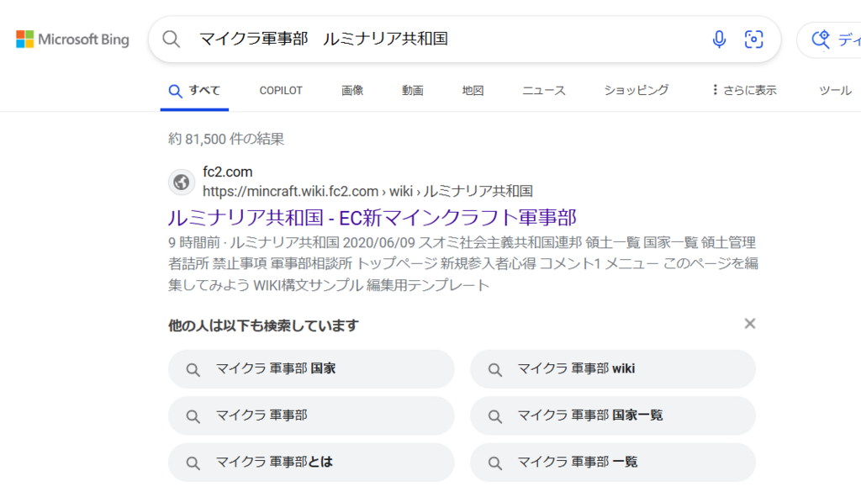861x492 pixels.
Task: Switch to the COPILOT tab
Action: click(281, 90)
